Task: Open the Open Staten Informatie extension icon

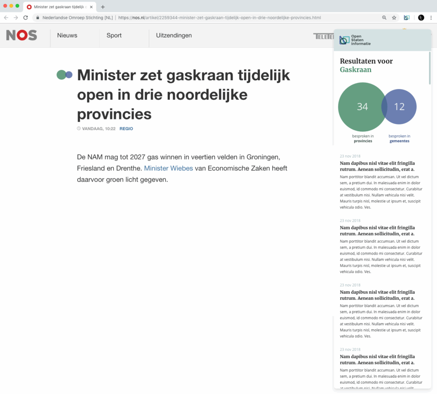Action: click(x=407, y=18)
